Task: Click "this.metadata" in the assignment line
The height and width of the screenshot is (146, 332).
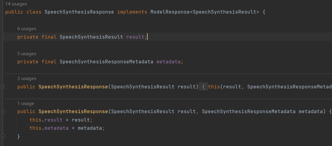Action: click(x=49, y=128)
